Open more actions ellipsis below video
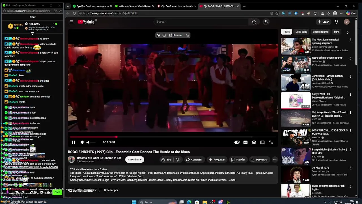The image size is (362, 204). (275, 160)
